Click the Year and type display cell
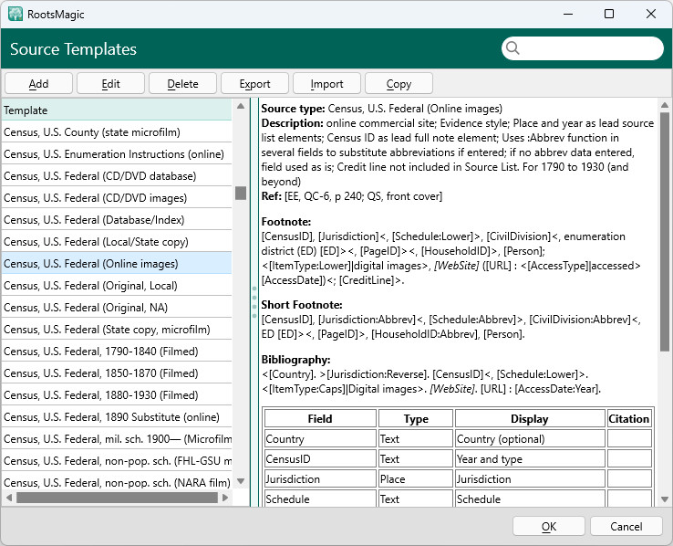The image size is (673, 546). (530, 458)
